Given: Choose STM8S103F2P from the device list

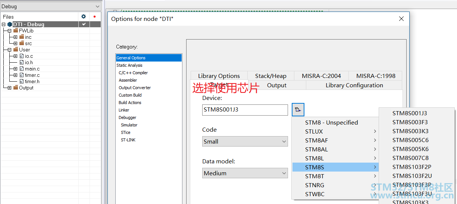Looking at the screenshot, I should click(x=417, y=167).
